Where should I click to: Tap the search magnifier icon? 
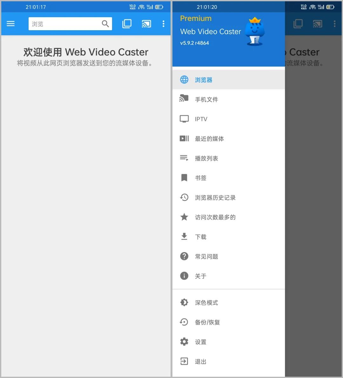pyautogui.click(x=105, y=24)
